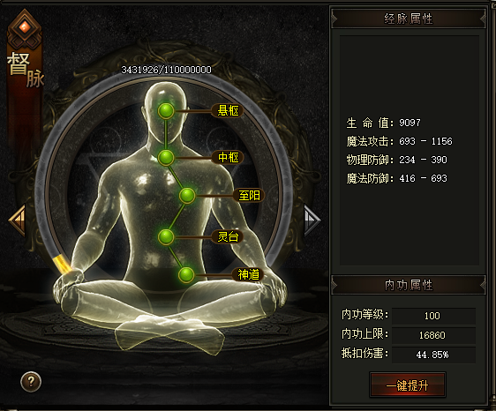The height and width of the screenshot is (411, 496).
Task: Select the 悬枢 name label
Action: click(x=228, y=110)
